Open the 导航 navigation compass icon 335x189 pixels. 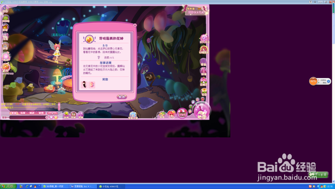[x=73, y=115]
